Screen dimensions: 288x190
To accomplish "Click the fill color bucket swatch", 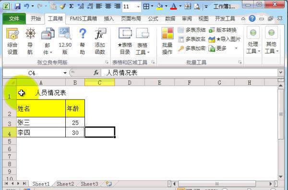I will click(x=159, y=7).
